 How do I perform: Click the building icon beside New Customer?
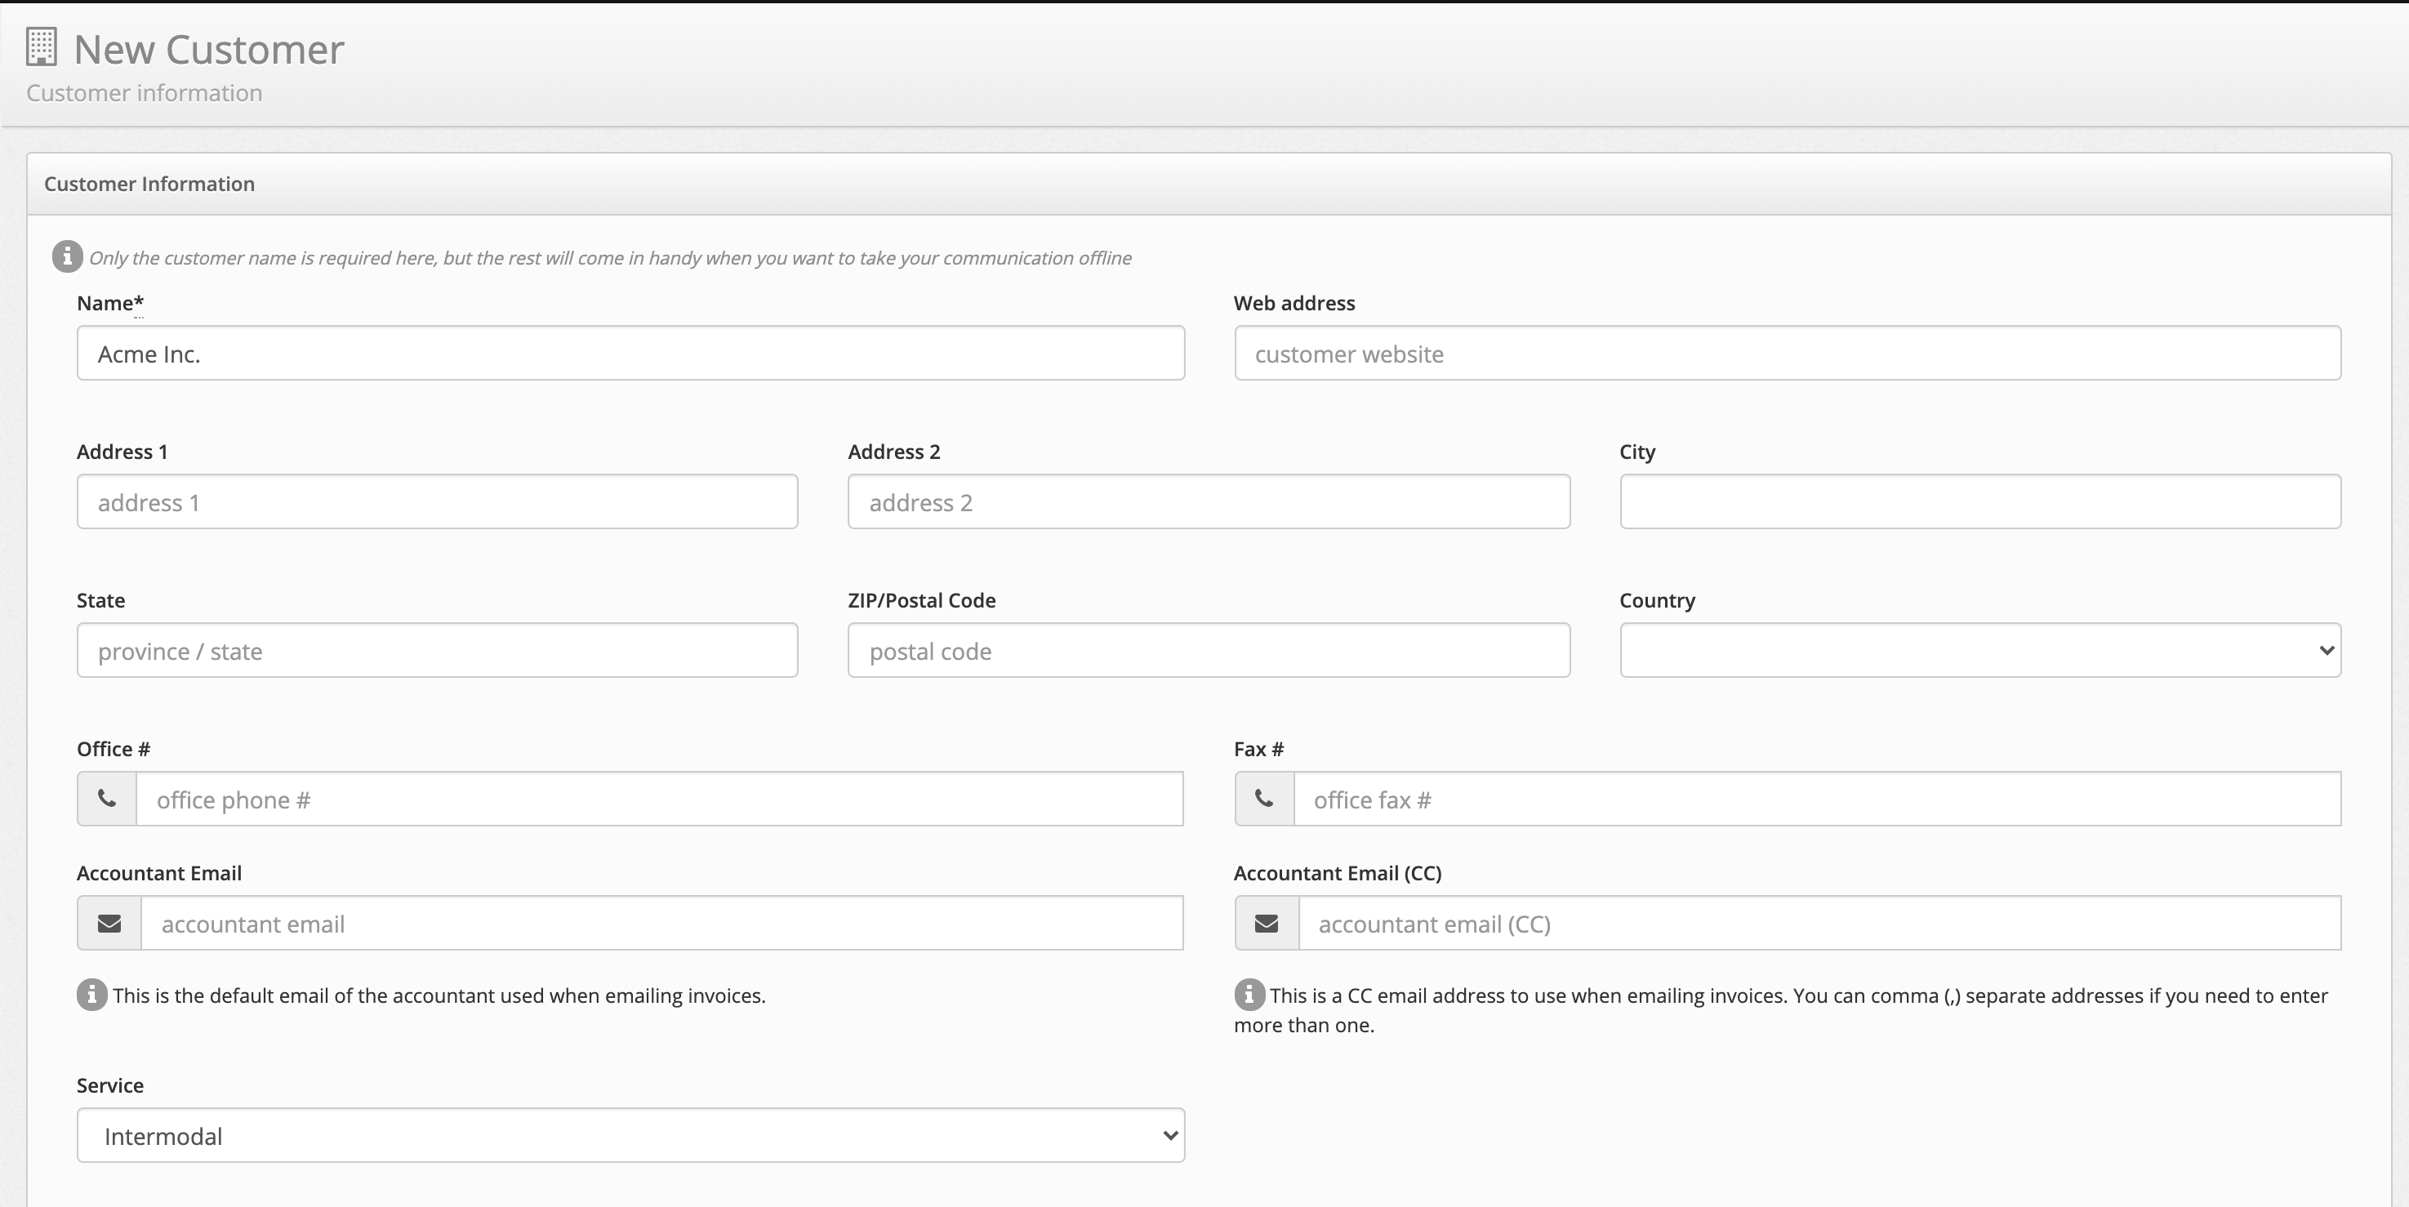click(x=41, y=47)
